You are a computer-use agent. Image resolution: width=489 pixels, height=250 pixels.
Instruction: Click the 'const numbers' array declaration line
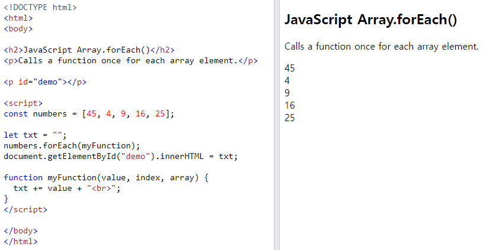pyautogui.click(x=89, y=114)
